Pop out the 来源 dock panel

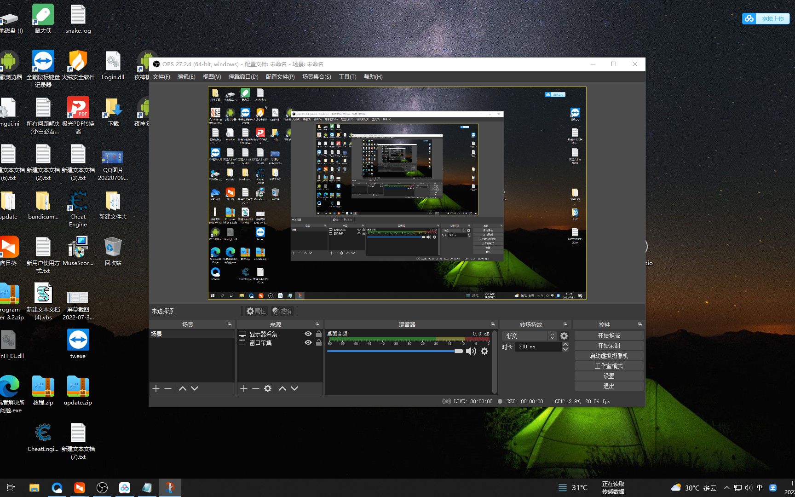[x=317, y=324]
